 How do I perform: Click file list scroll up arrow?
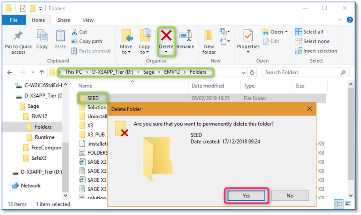click(x=351, y=84)
